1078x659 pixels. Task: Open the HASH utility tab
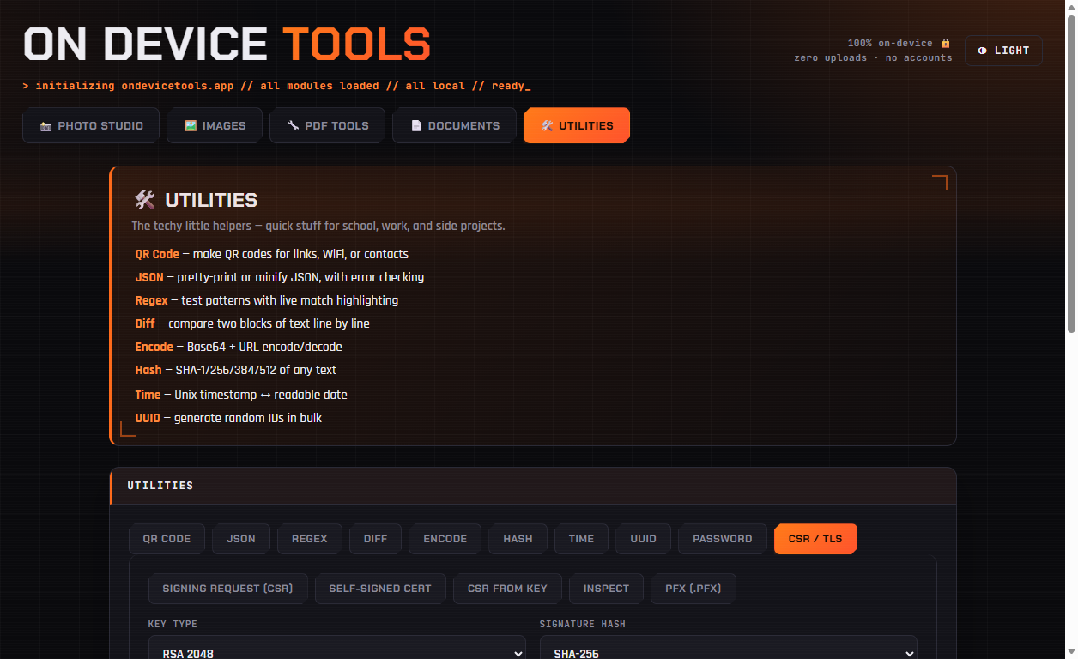(x=518, y=539)
